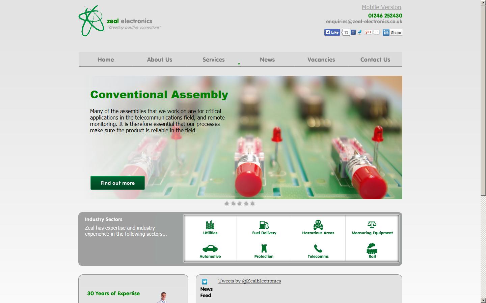Click the scrollbar down arrow
Image resolution: width=486 pixels, height=303 pixels.
point(483,300)
